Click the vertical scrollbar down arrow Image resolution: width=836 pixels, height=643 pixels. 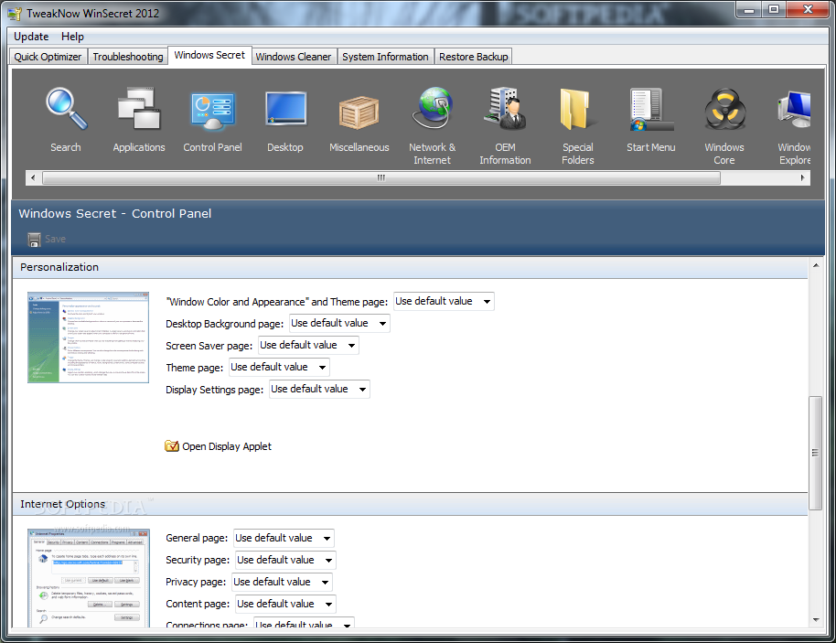(x=816, y=619)
